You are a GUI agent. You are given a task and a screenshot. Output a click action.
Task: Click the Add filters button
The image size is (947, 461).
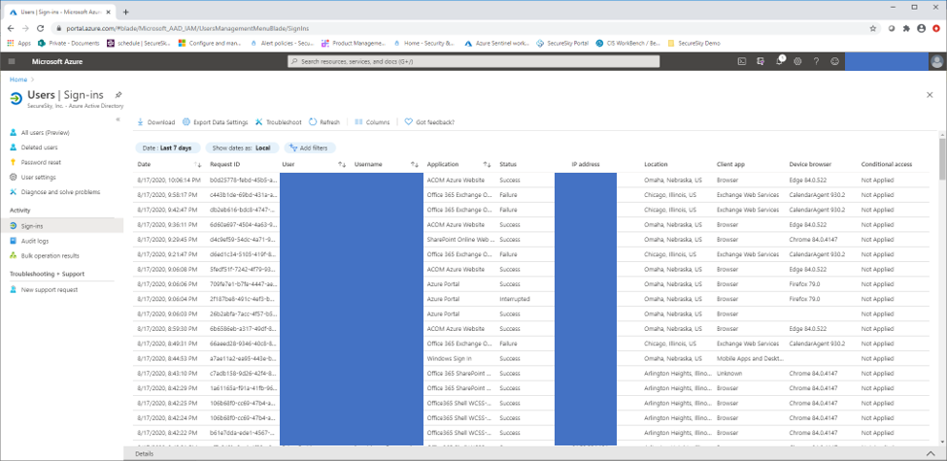[x=310, y=148]
